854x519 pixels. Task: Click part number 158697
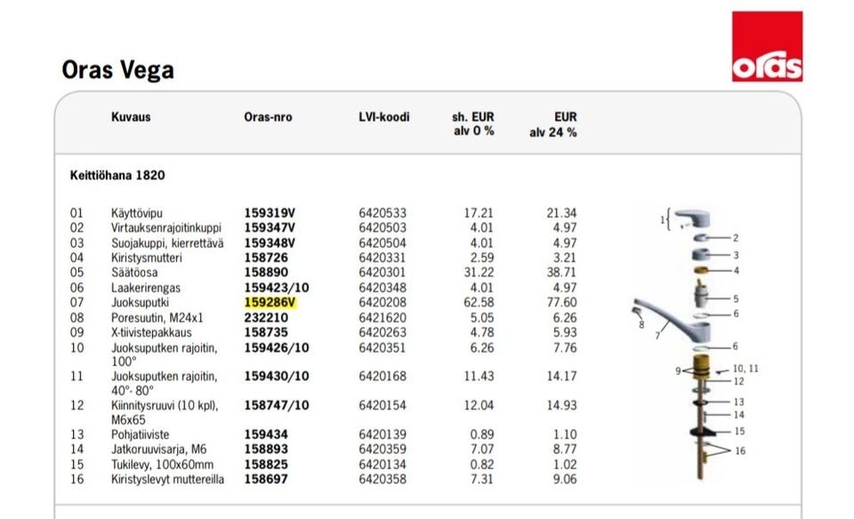[x=266, y=479]
